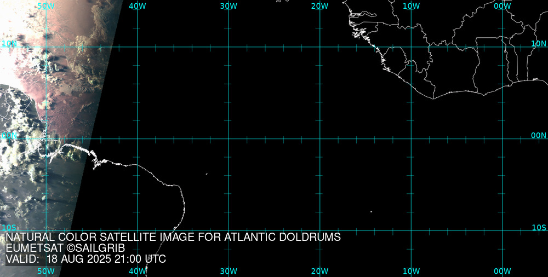Viewport: 548px width, 277px height.
Task: Click the "EUMETSAT ©SAILGRIB" credit line
Action: pyautogui.click(x=65, y=248)
